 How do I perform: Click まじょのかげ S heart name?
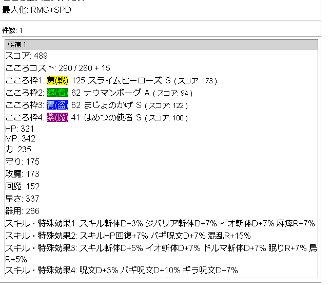coord(112,105)
